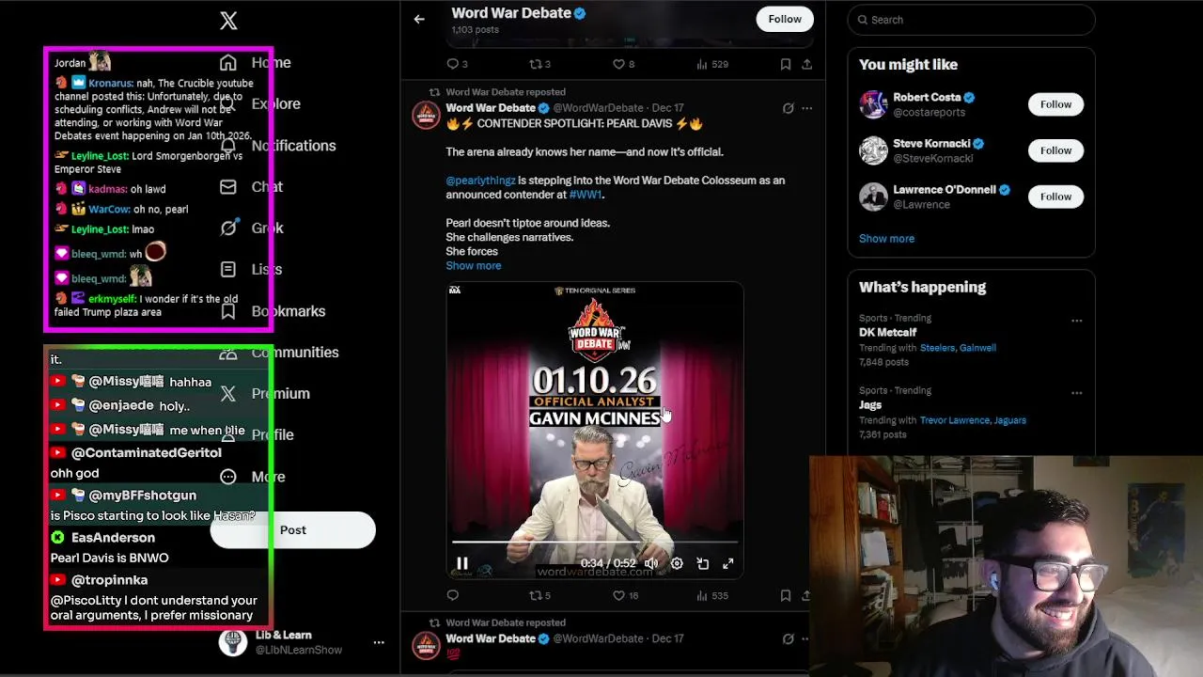
Task: Open Jags trending topic
Action: pos(870,405)
